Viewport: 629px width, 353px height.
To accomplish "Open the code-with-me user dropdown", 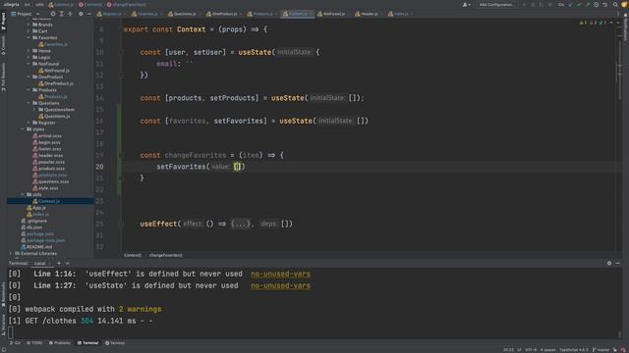I will [x=467, y=5].
